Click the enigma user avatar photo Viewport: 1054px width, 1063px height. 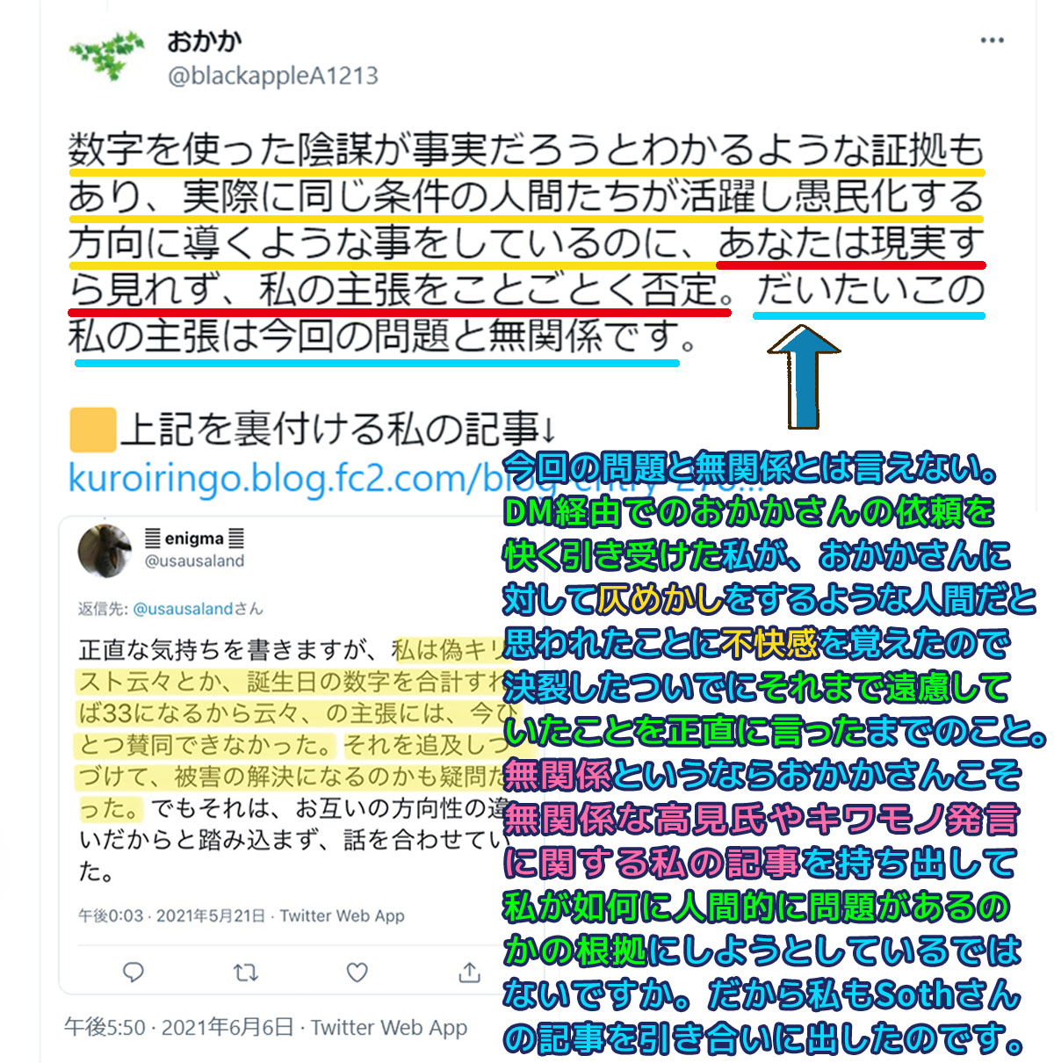(105, 551)
